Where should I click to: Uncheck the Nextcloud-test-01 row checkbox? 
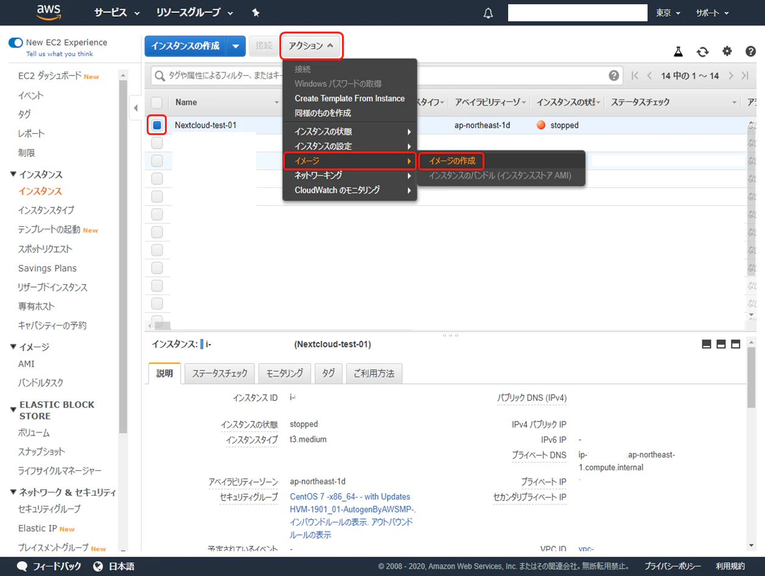[157, 125]
